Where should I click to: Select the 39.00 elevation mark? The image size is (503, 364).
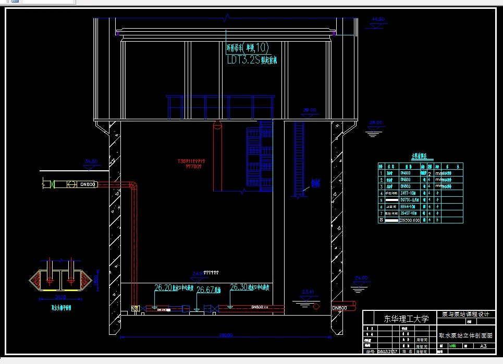pyautogui.click(x=309, y=110)
